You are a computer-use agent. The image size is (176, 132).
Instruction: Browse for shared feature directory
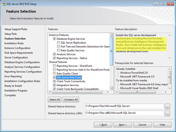(167, 106)
